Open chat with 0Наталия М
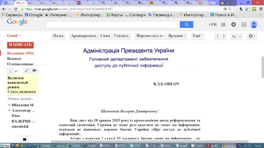Viewport: 264px width, 148px height. point(23,105)
